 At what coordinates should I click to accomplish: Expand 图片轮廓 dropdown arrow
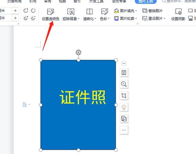click(x=136, y=18)
